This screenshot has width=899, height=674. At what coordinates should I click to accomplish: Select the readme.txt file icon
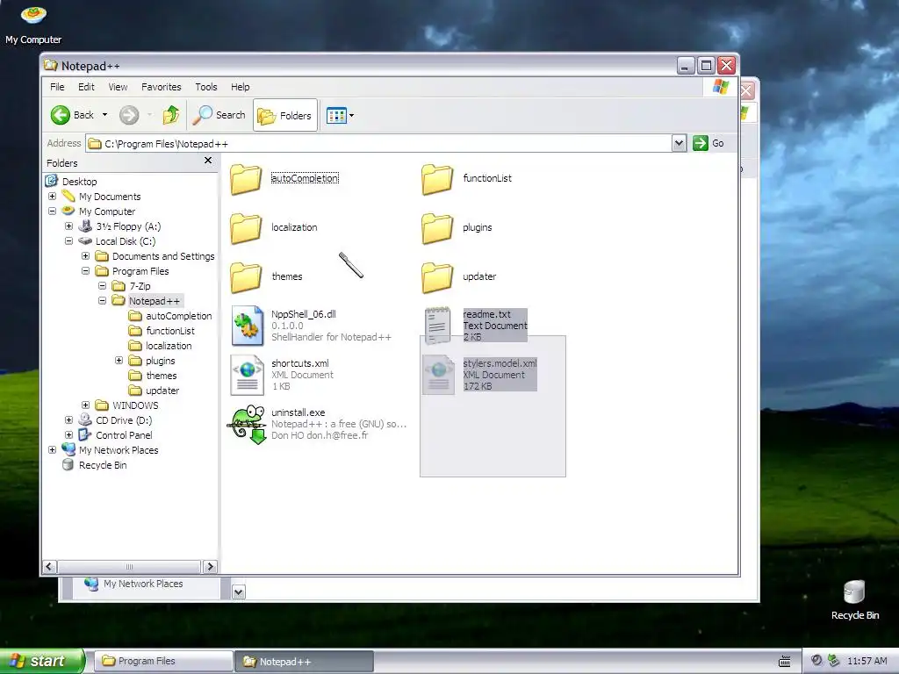tap(437, 325)
